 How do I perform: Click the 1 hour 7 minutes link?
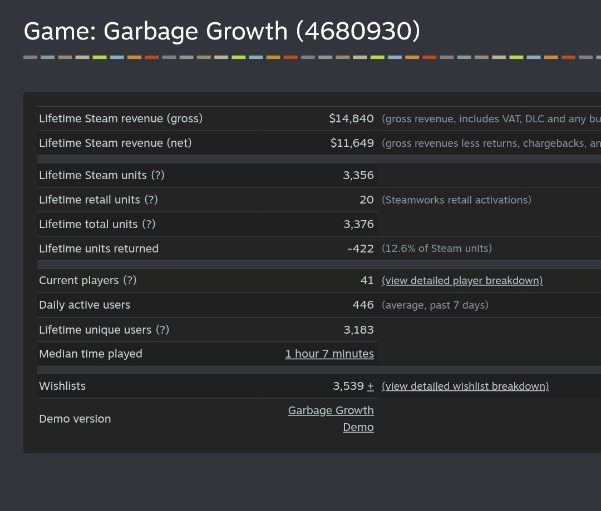(x=329, y=354)
